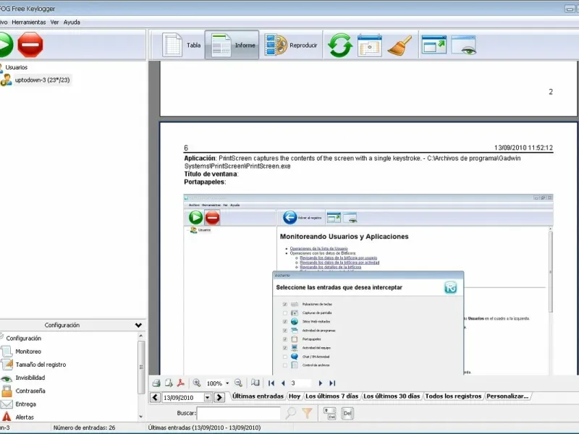This screenshot has height=434, width=579.
Task: Click the Buscar search input field
Action: coord(239,413)
